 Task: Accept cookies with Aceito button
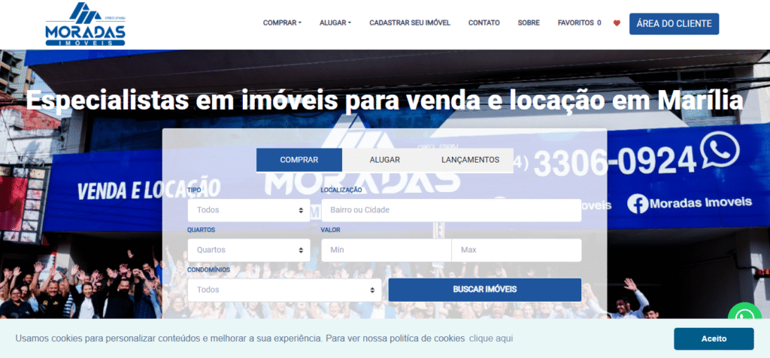coord(714,339)
